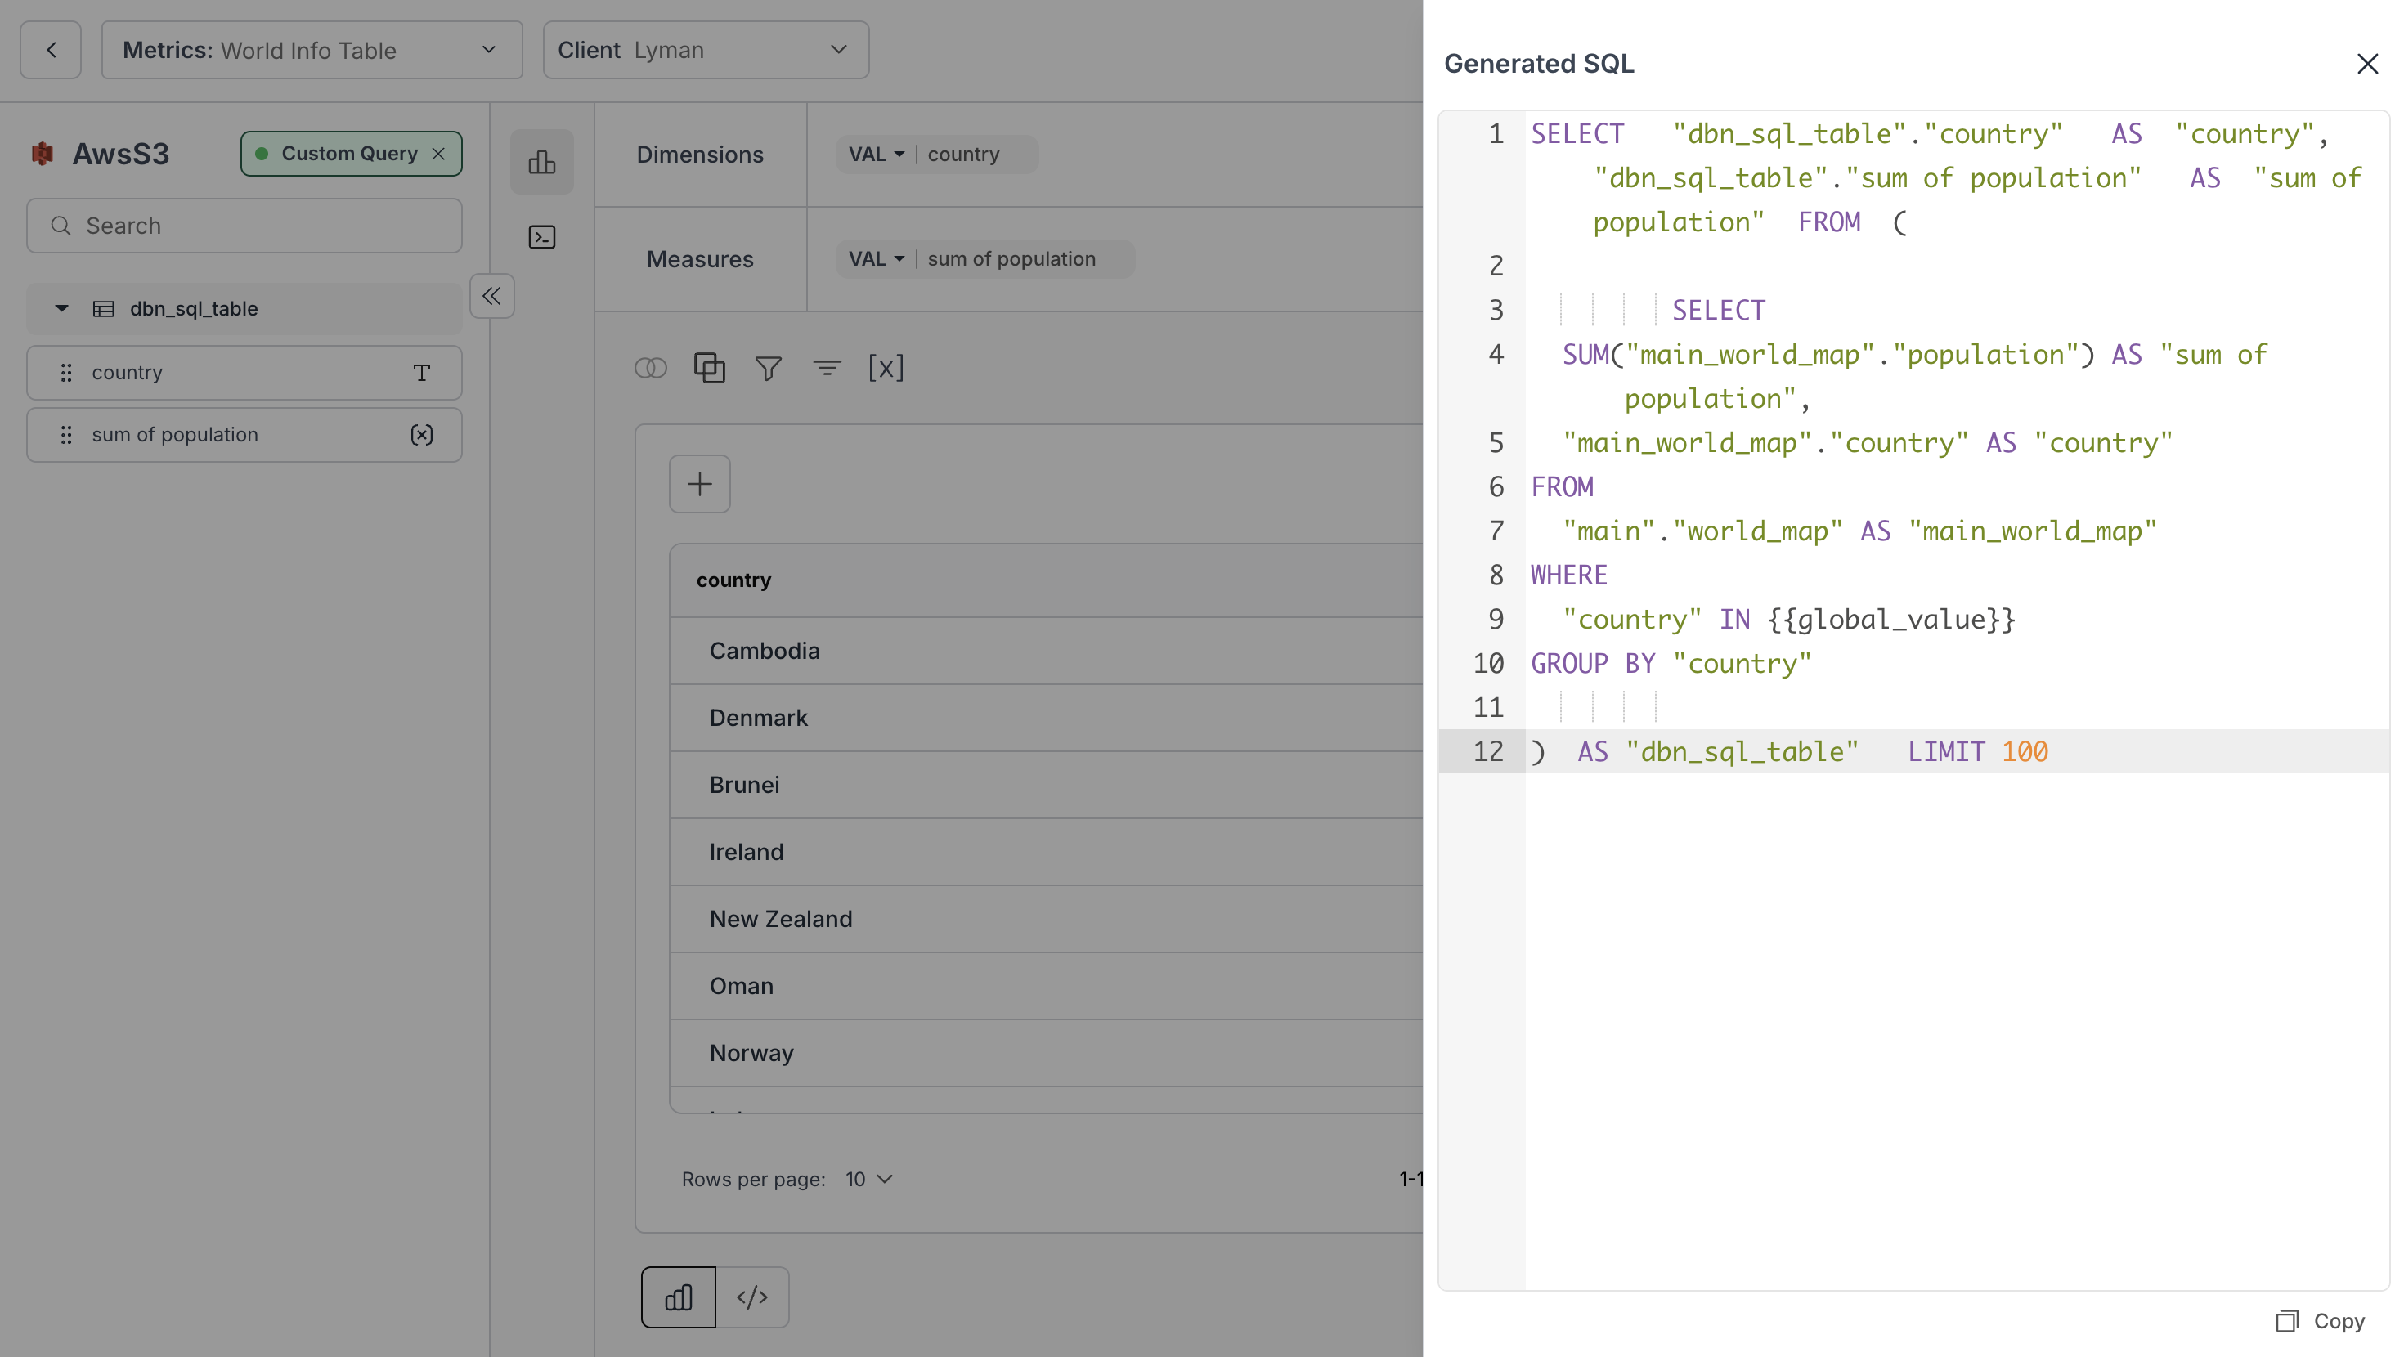Remove the Custom Query tag
This screenshot has height=1357, width=2404.
coord(438,154)
